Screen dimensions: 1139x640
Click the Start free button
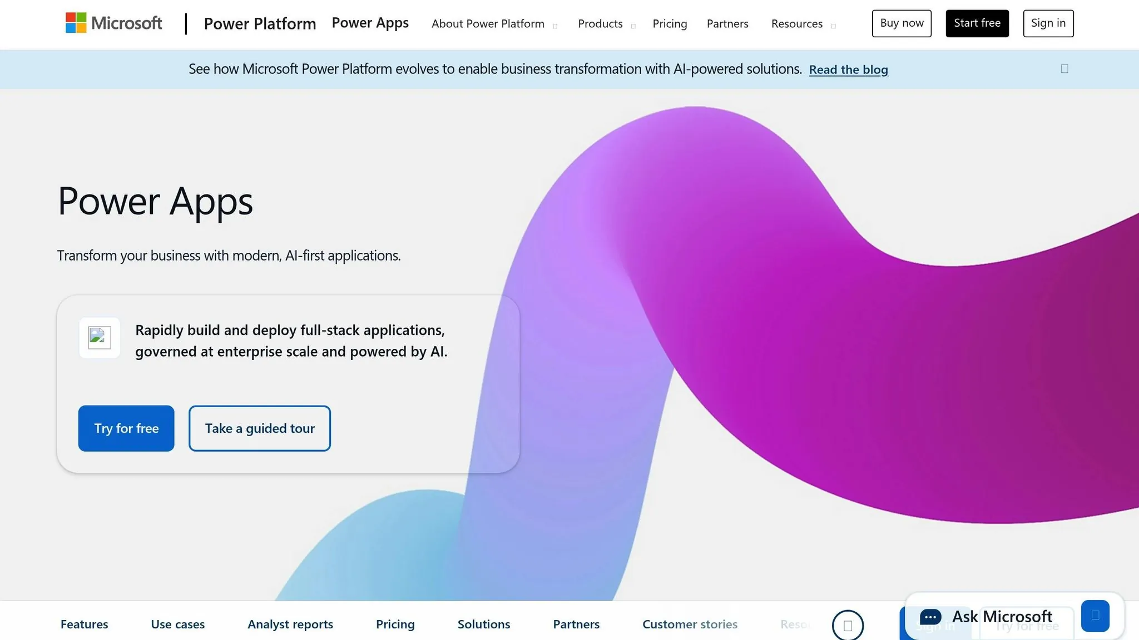click(x=977, y=23)
